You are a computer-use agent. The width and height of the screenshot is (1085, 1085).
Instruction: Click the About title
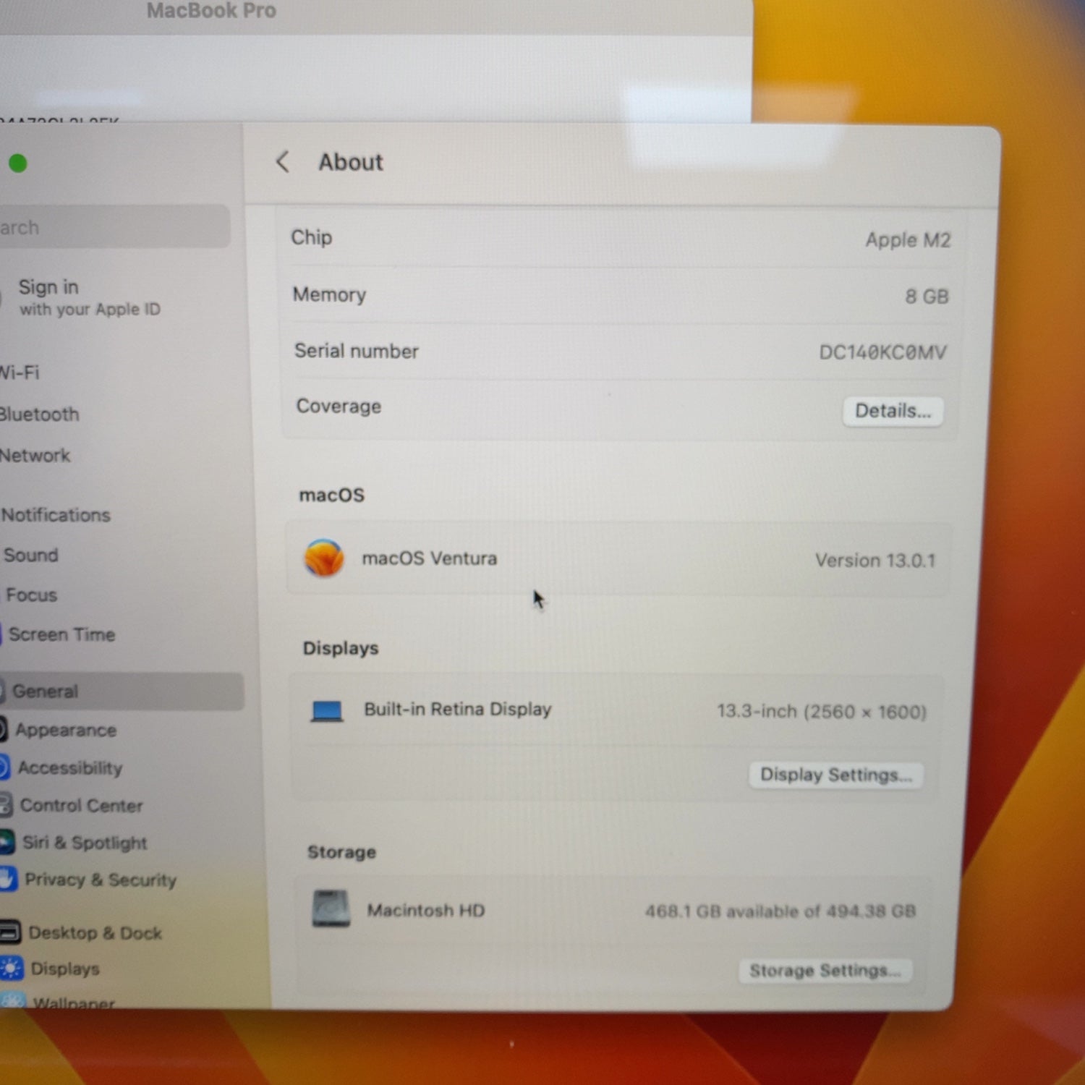351,162
